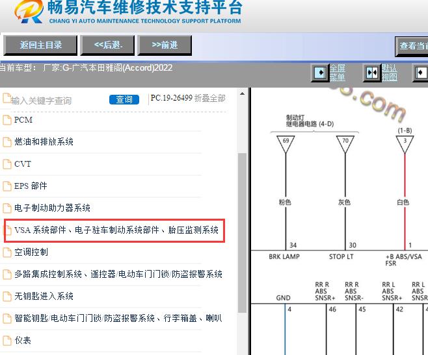Click the document icon beside EPS 部件
This screenshot has width=428, height=355.
pos(7,186)
